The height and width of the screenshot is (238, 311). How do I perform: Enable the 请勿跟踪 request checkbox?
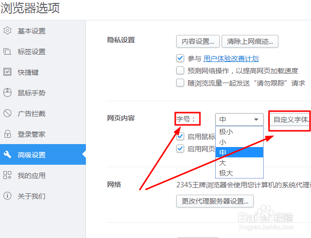(x=180, y=83)
